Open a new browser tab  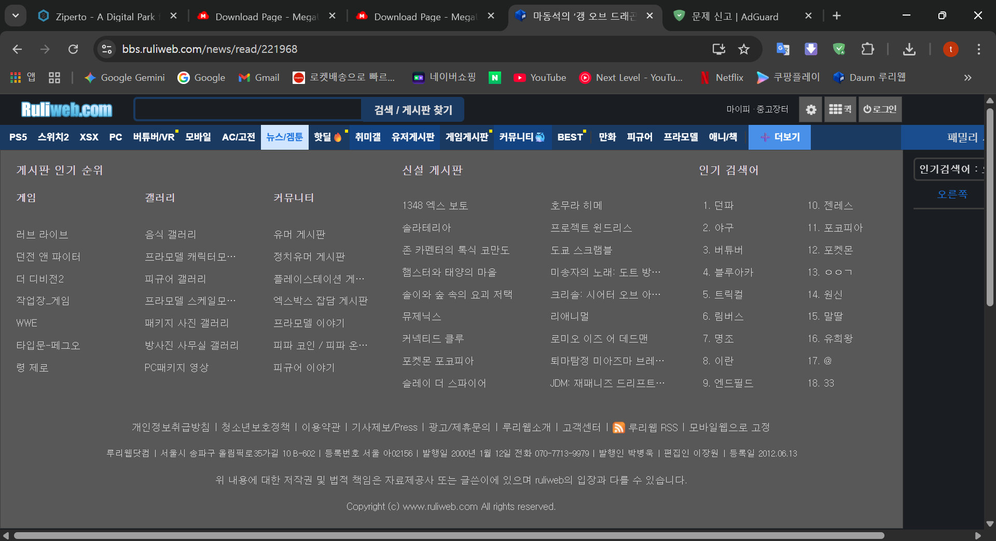(x=837, y=16)
